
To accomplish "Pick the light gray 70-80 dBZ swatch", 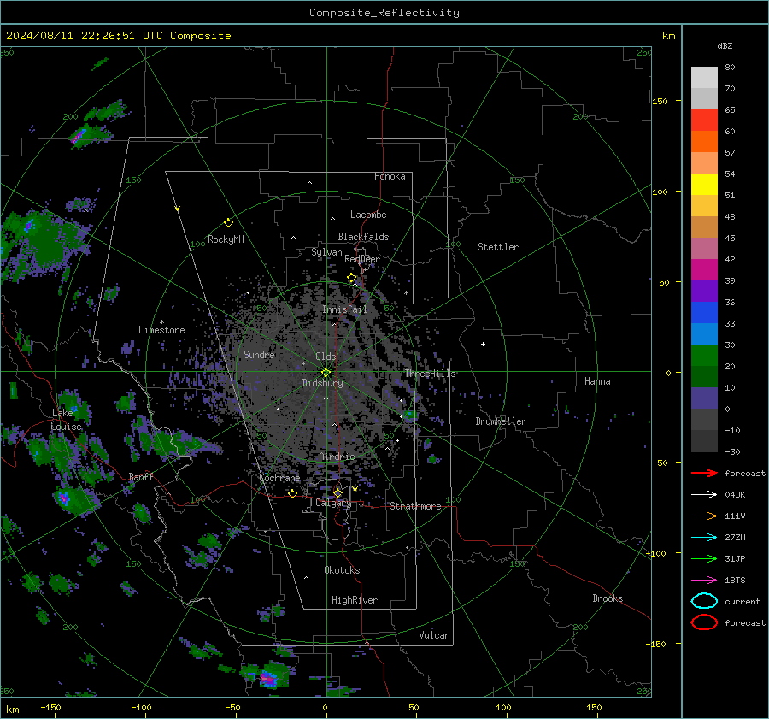I will tap(704, 77).
